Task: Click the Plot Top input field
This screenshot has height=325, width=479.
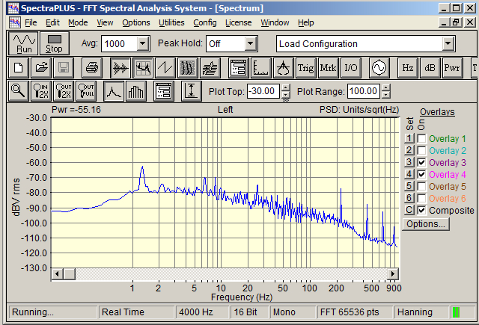Action: click(263, 91)
